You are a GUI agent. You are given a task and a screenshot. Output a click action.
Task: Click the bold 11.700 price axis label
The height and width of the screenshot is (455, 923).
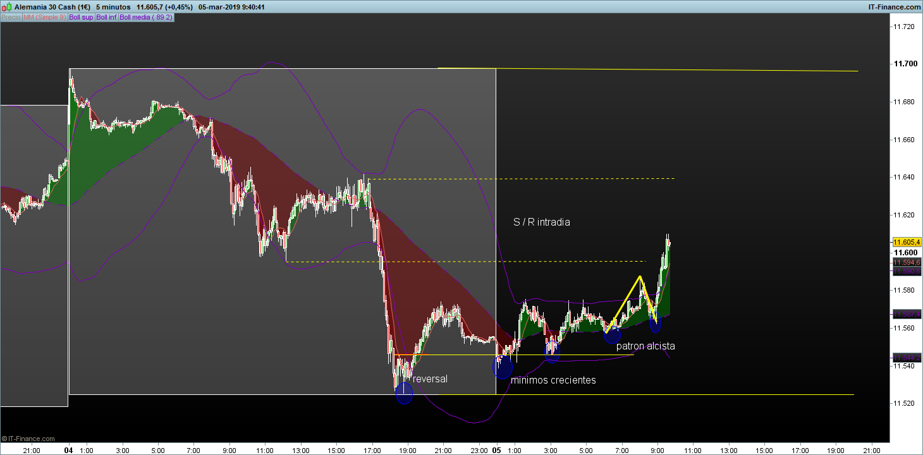pos(905,64)
